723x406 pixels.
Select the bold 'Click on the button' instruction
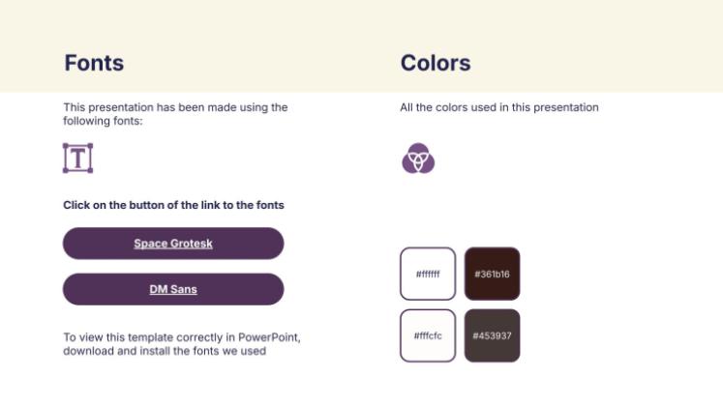click(173, 205)
